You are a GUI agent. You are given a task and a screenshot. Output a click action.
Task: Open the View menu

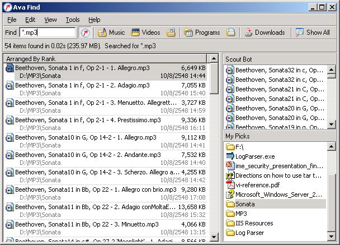click(50, 20)
